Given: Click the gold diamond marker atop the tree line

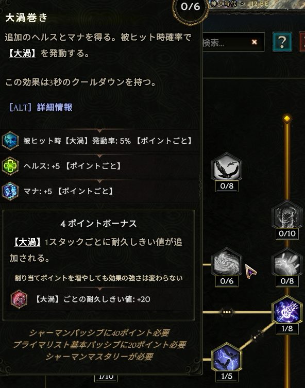Looking at the screenshot, I should [287, 119].
